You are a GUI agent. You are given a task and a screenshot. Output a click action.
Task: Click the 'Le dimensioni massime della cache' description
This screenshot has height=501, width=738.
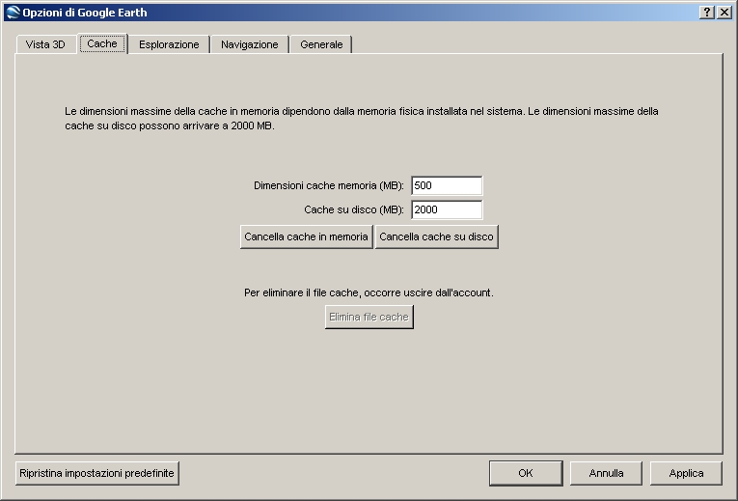tap(362, 119)
